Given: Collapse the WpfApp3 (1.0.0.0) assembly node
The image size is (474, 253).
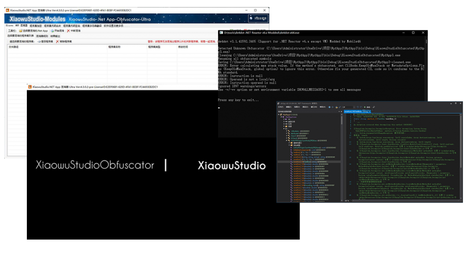Looking at the screenshot, I should [279, 115].
